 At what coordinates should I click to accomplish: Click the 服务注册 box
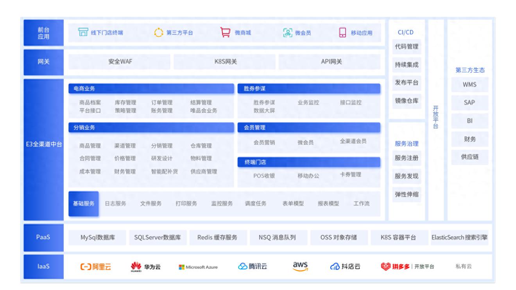(407, 158)
